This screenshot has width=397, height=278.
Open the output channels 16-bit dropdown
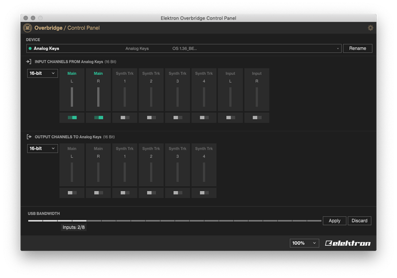[42, 148]
